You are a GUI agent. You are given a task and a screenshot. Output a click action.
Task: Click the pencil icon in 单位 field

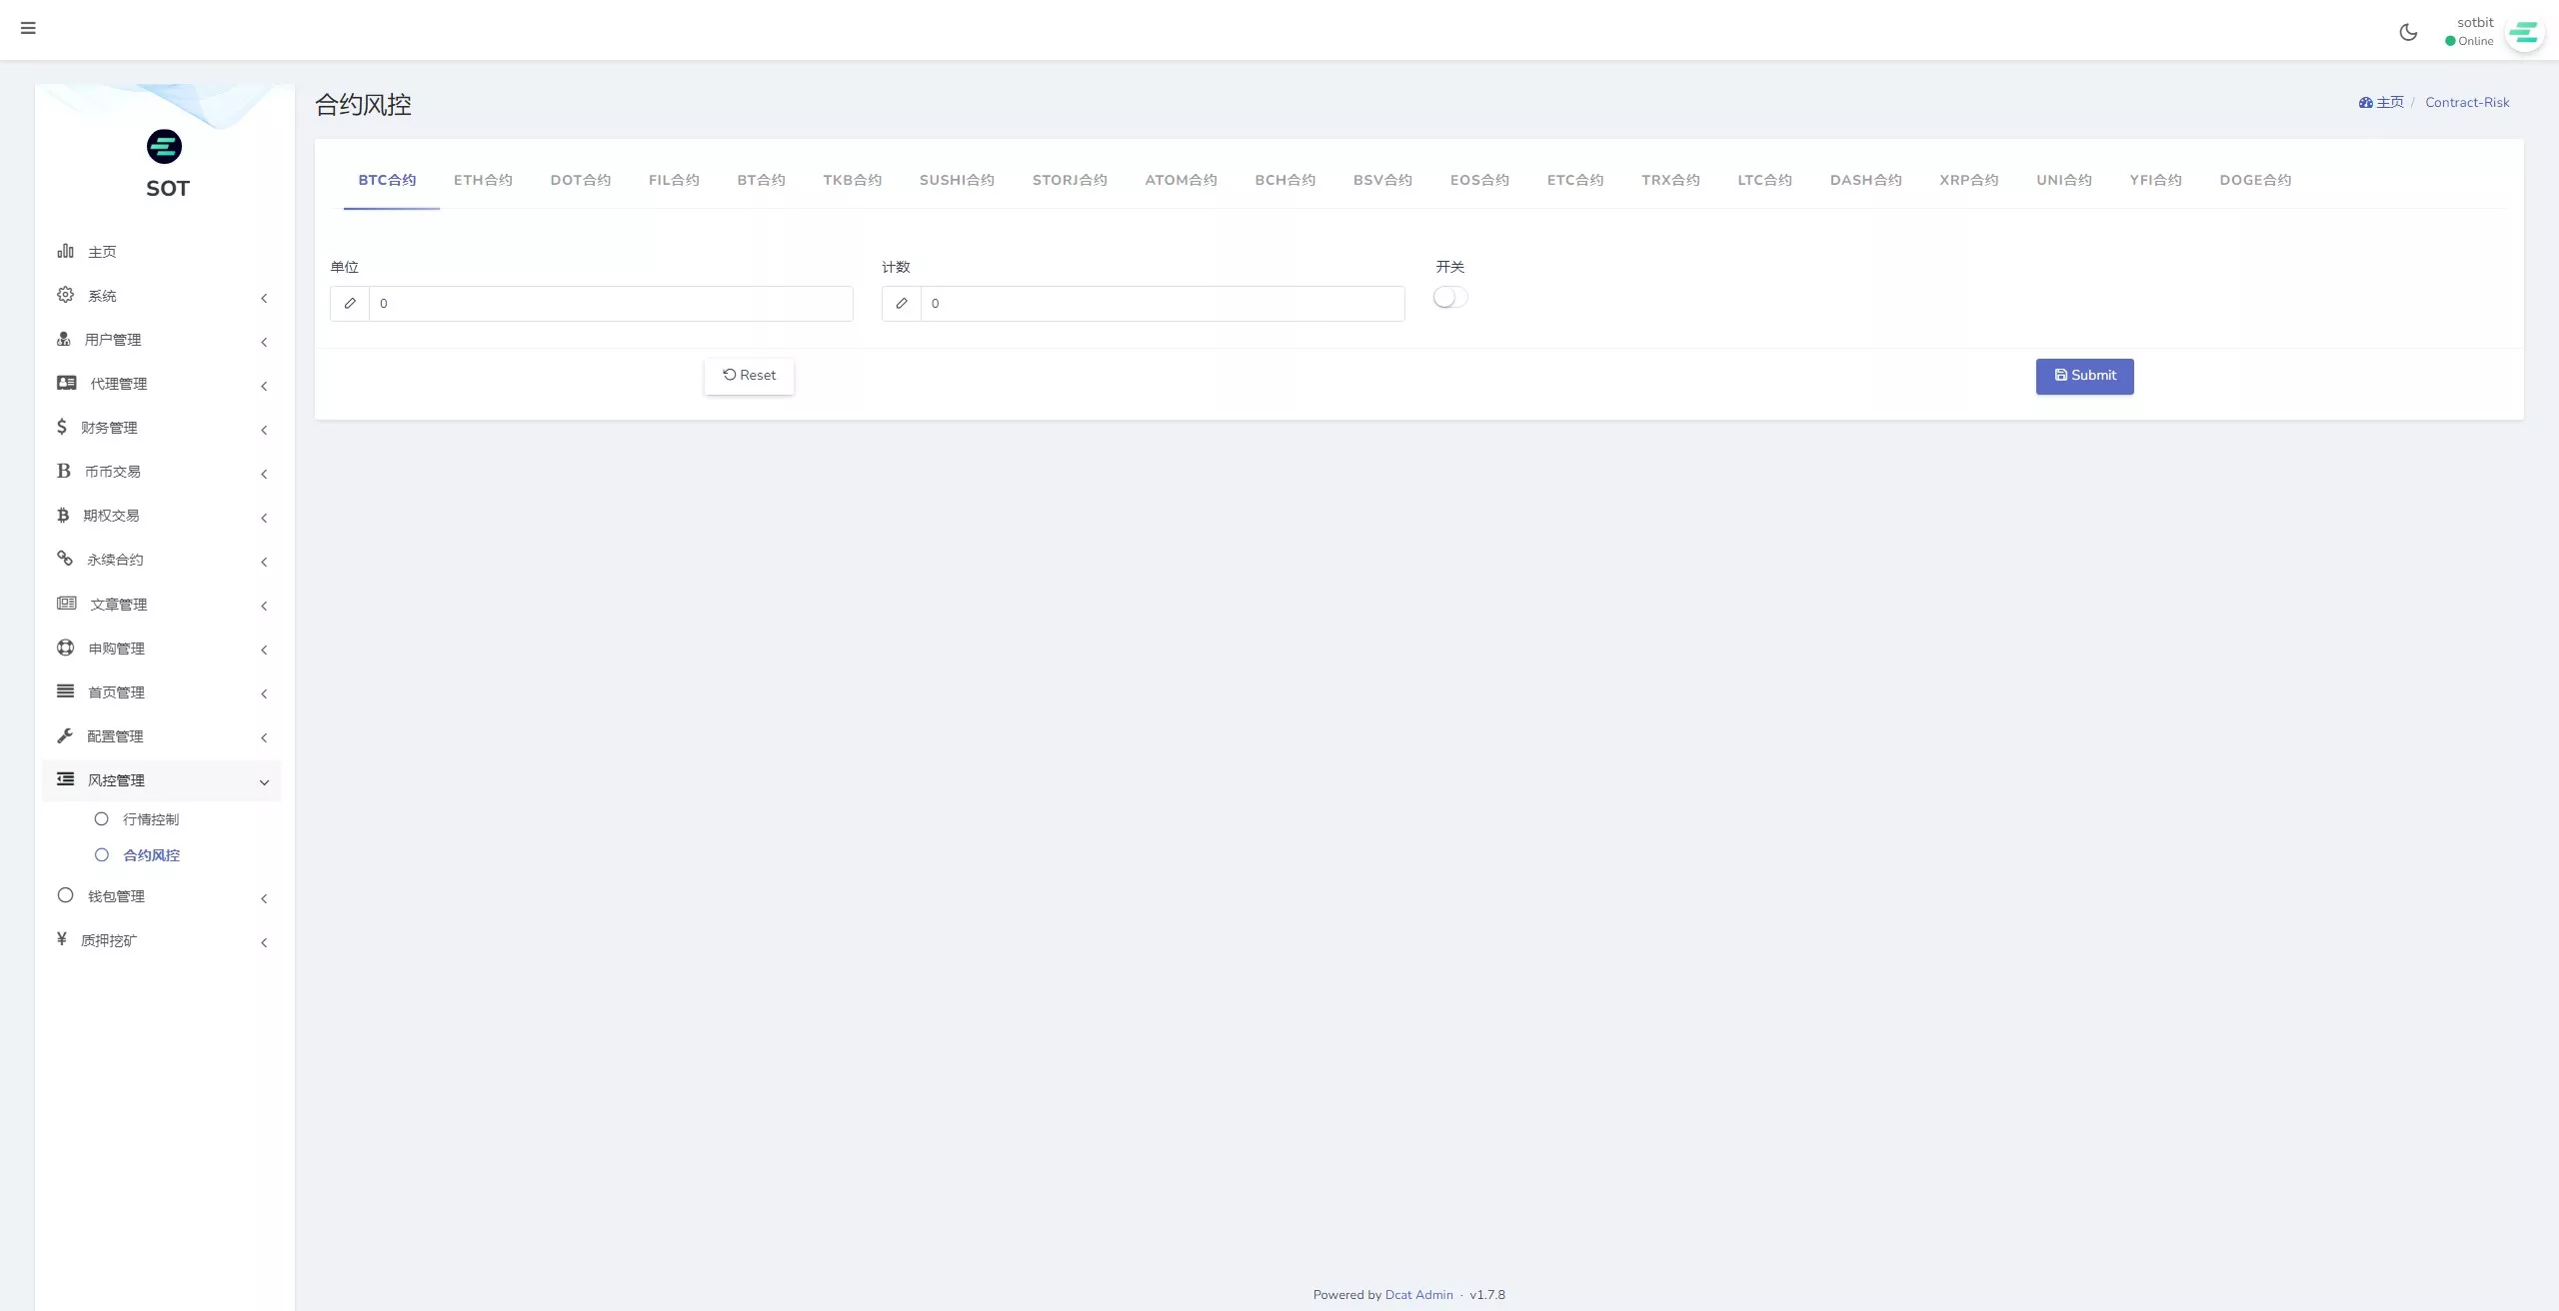coord(350,304)
